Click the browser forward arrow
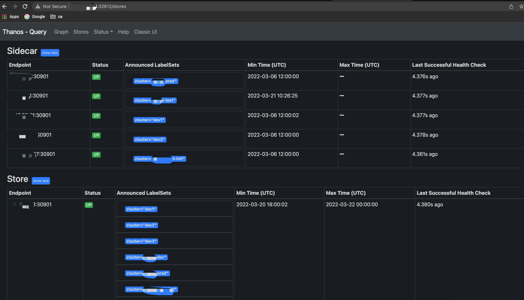 coord(15,6)
